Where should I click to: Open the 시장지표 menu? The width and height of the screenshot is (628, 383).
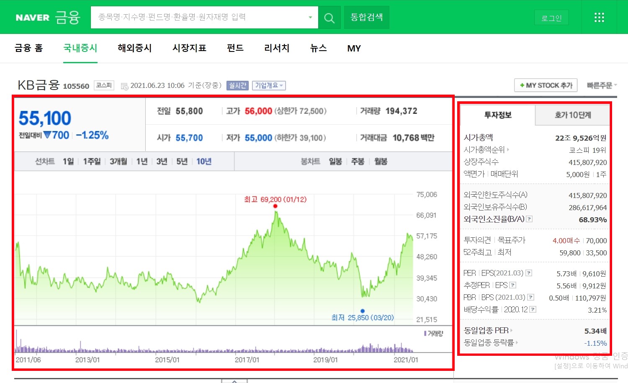coord(189,48)
